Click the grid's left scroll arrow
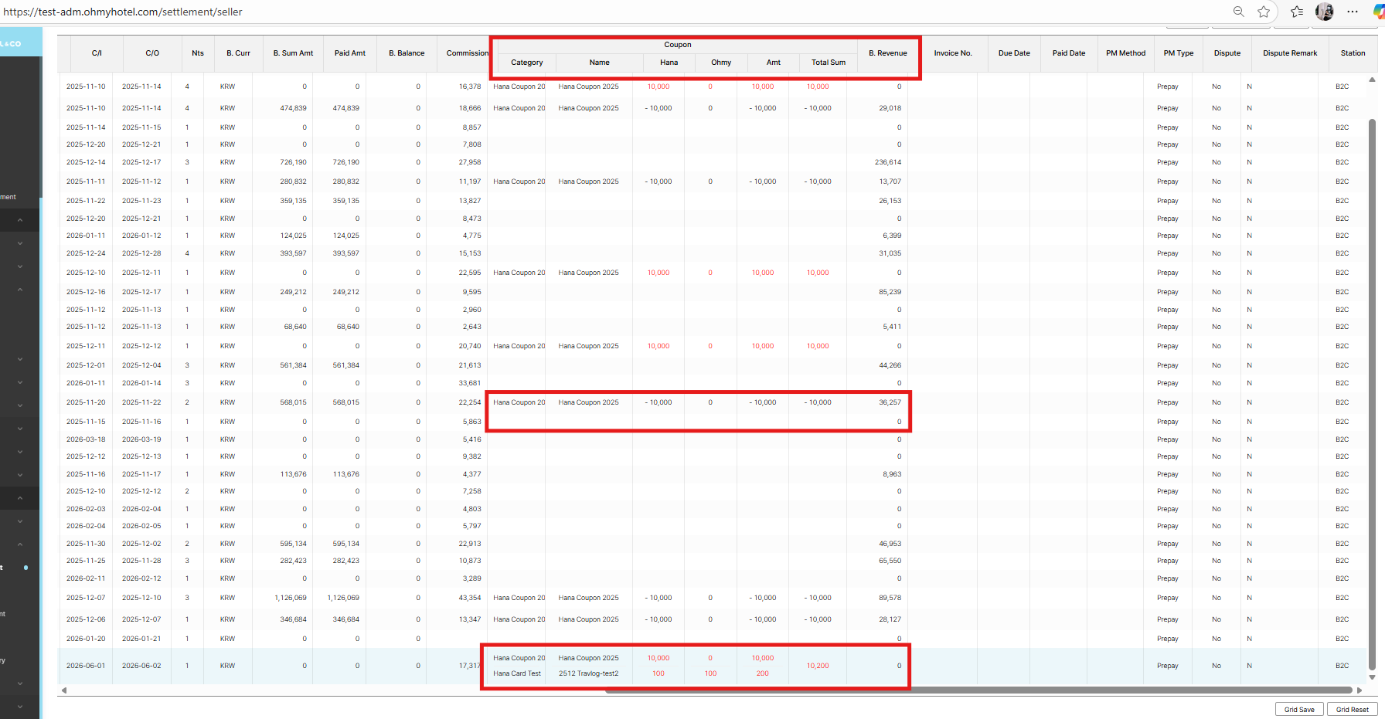The image size is (1385, 719). click(x=64, y=690)
